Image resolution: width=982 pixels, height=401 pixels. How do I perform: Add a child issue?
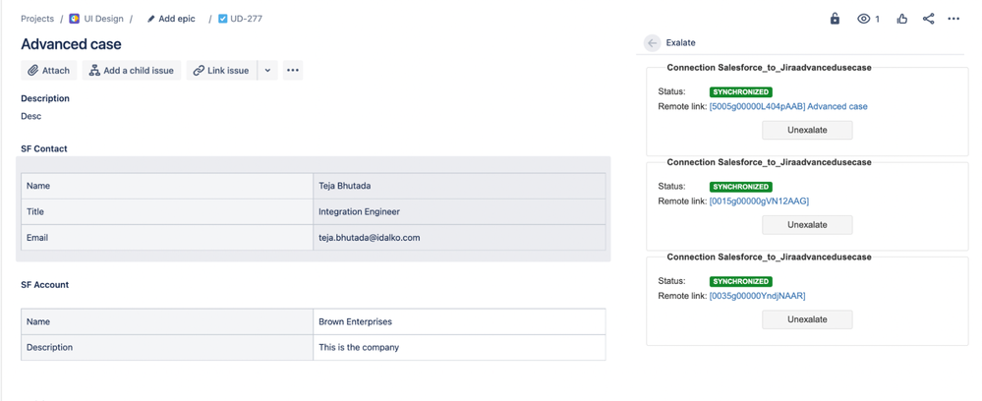132,70
